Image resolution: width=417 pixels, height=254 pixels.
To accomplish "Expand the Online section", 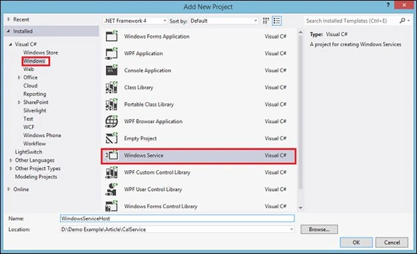I will (9, 190).
